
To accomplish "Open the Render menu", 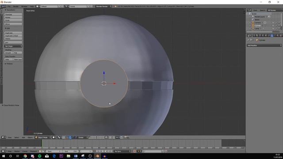I will 16,6.
